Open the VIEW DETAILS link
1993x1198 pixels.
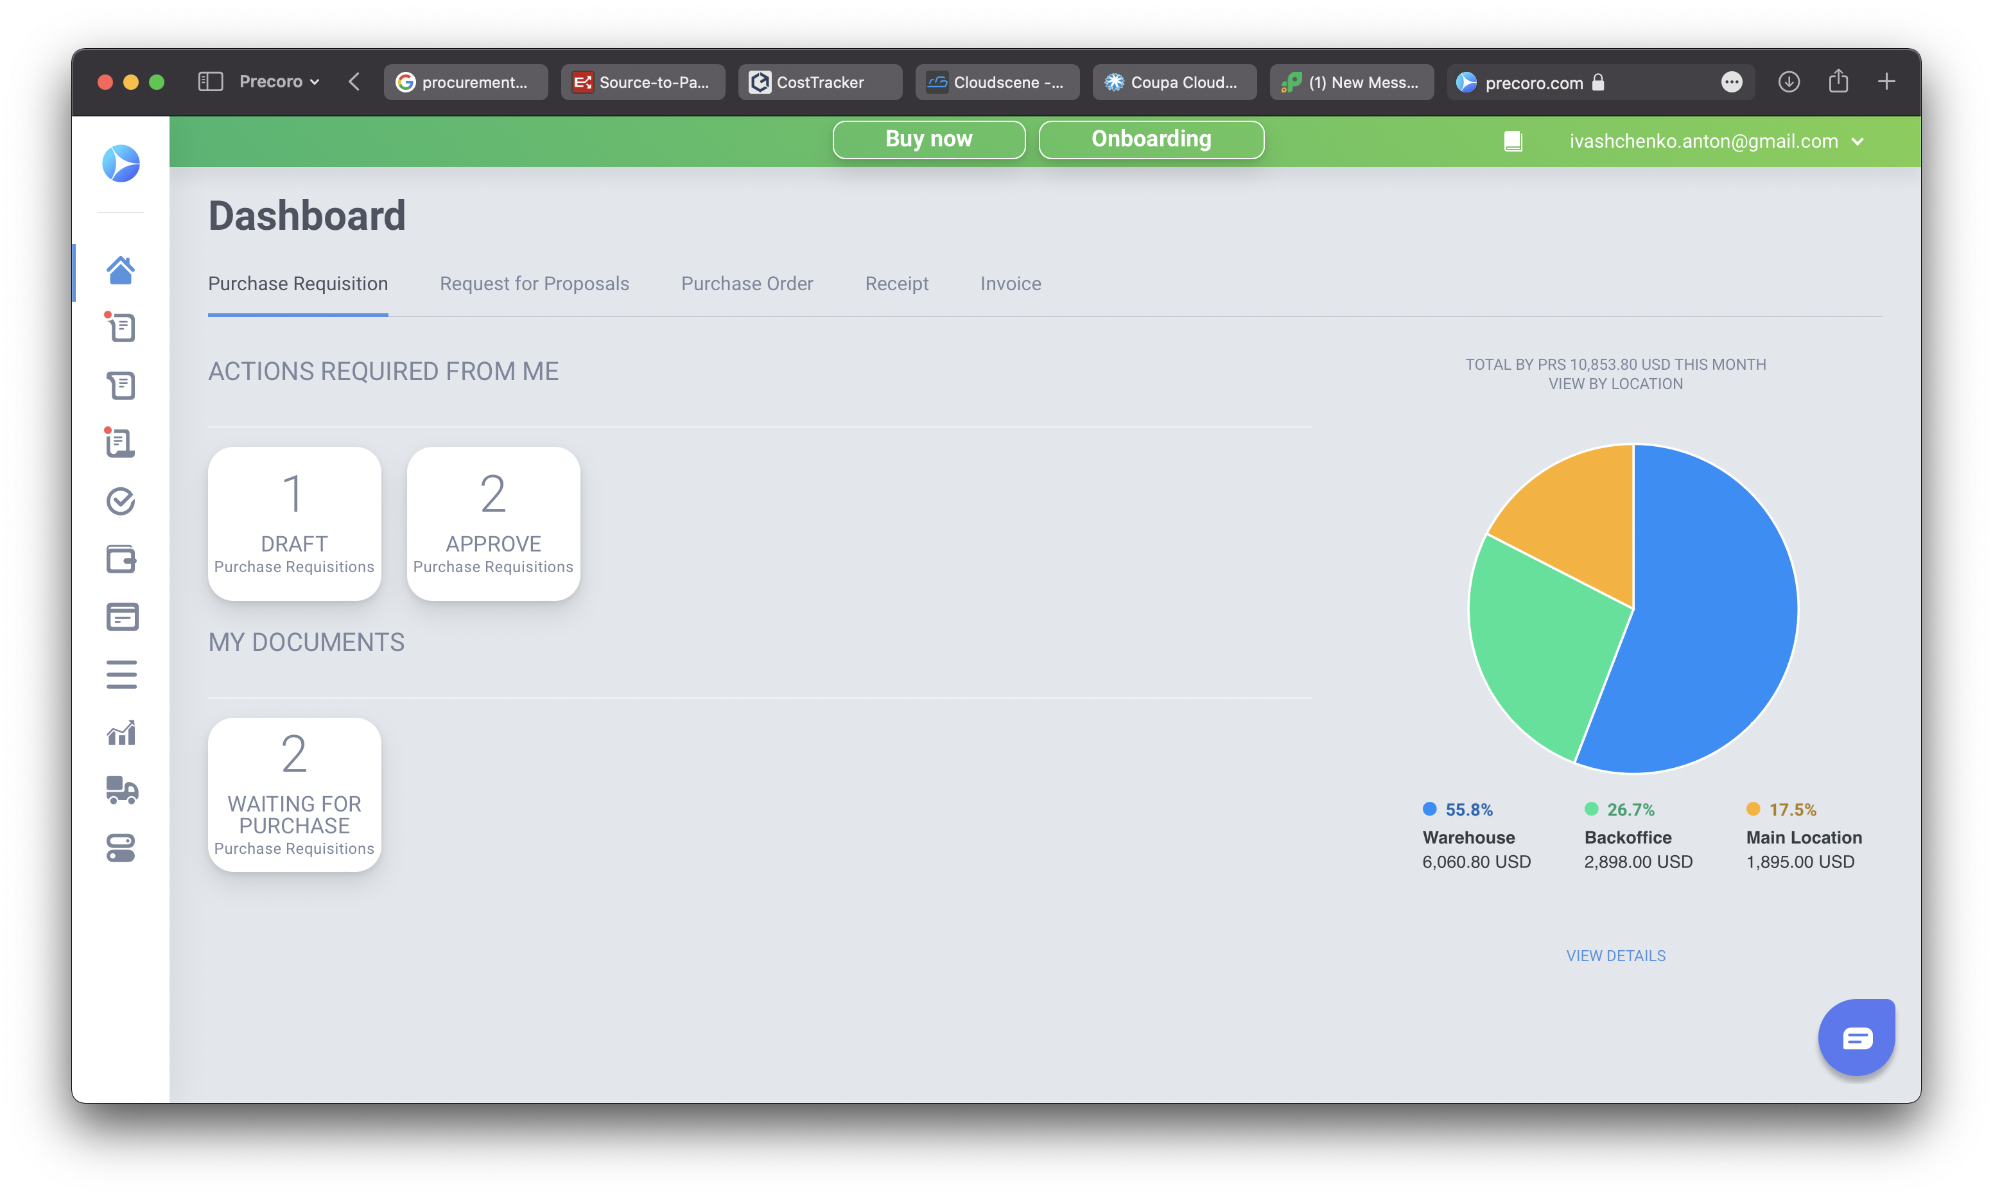(x=1615, y=956)
